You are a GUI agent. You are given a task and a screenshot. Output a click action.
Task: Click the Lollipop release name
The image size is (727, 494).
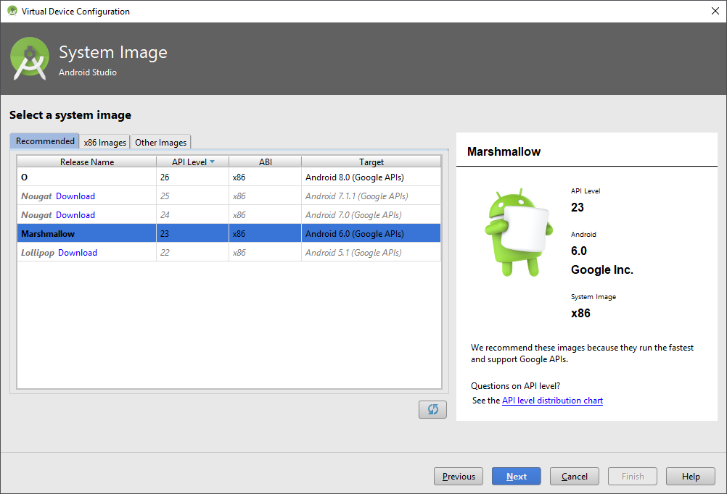point(38,253)
